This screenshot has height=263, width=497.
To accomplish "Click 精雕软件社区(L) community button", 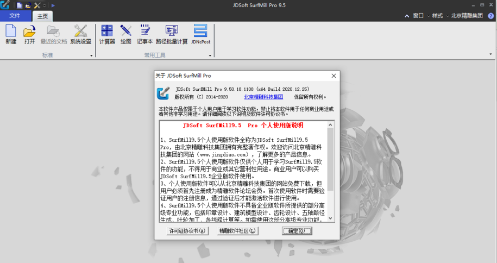I will pos(237,231).
